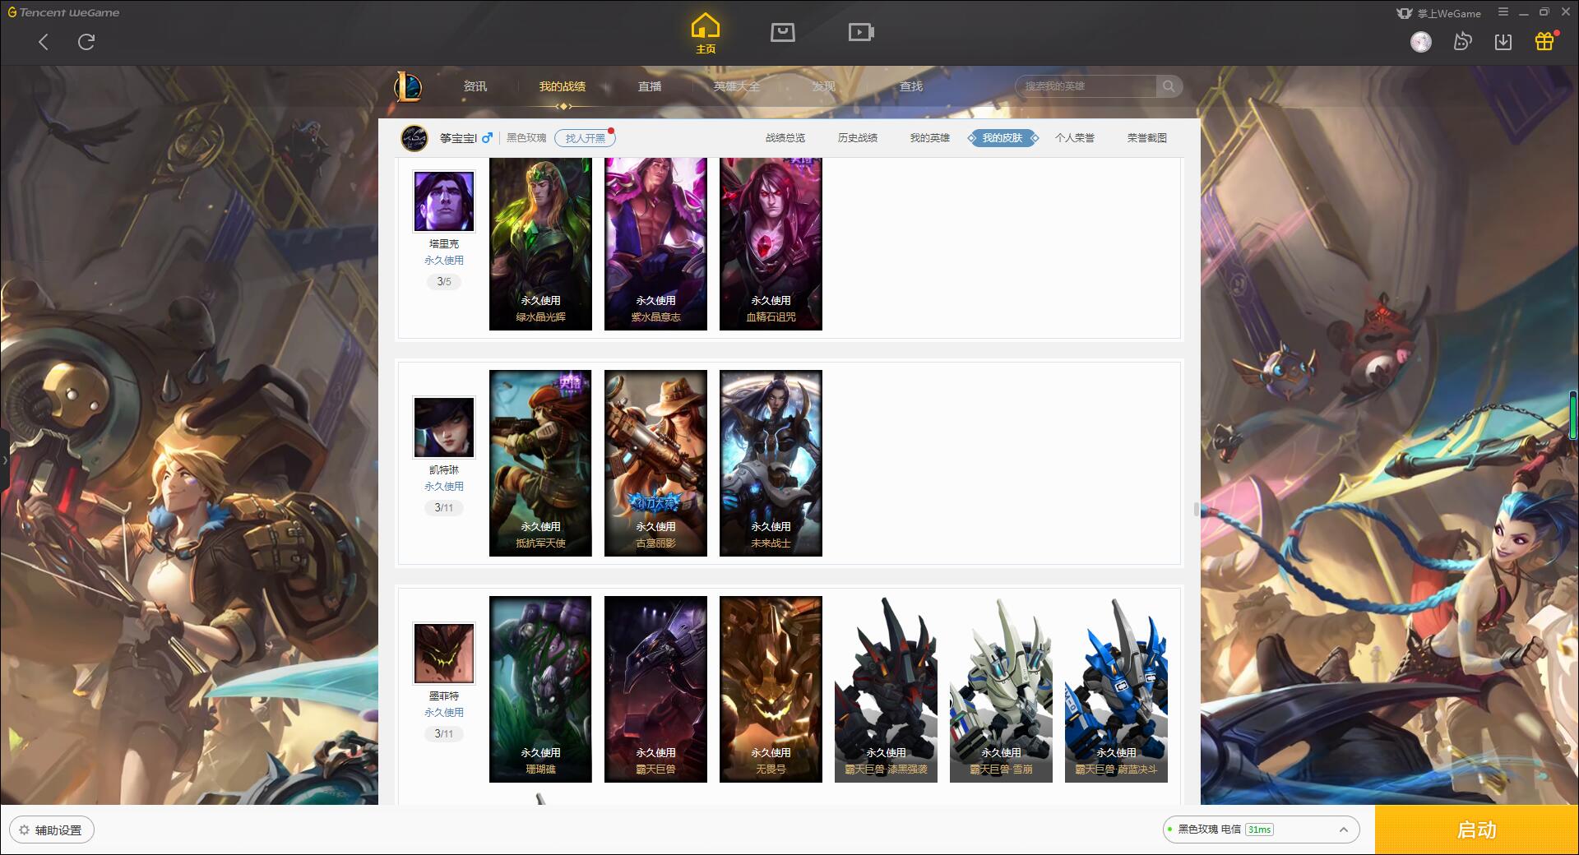The height and width of the screenshot is (855, 1579).
Task: Click the Tencent WeGame logo
Action: [x=64, y=12]
